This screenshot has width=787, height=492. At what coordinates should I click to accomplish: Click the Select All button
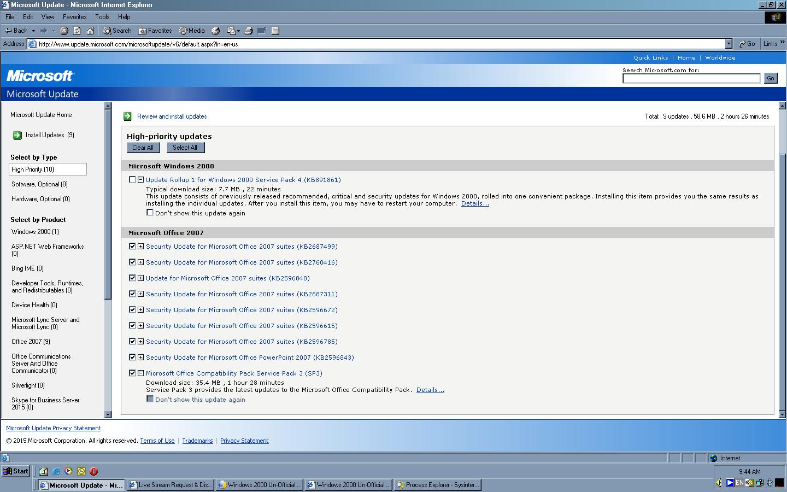point(185,148)
